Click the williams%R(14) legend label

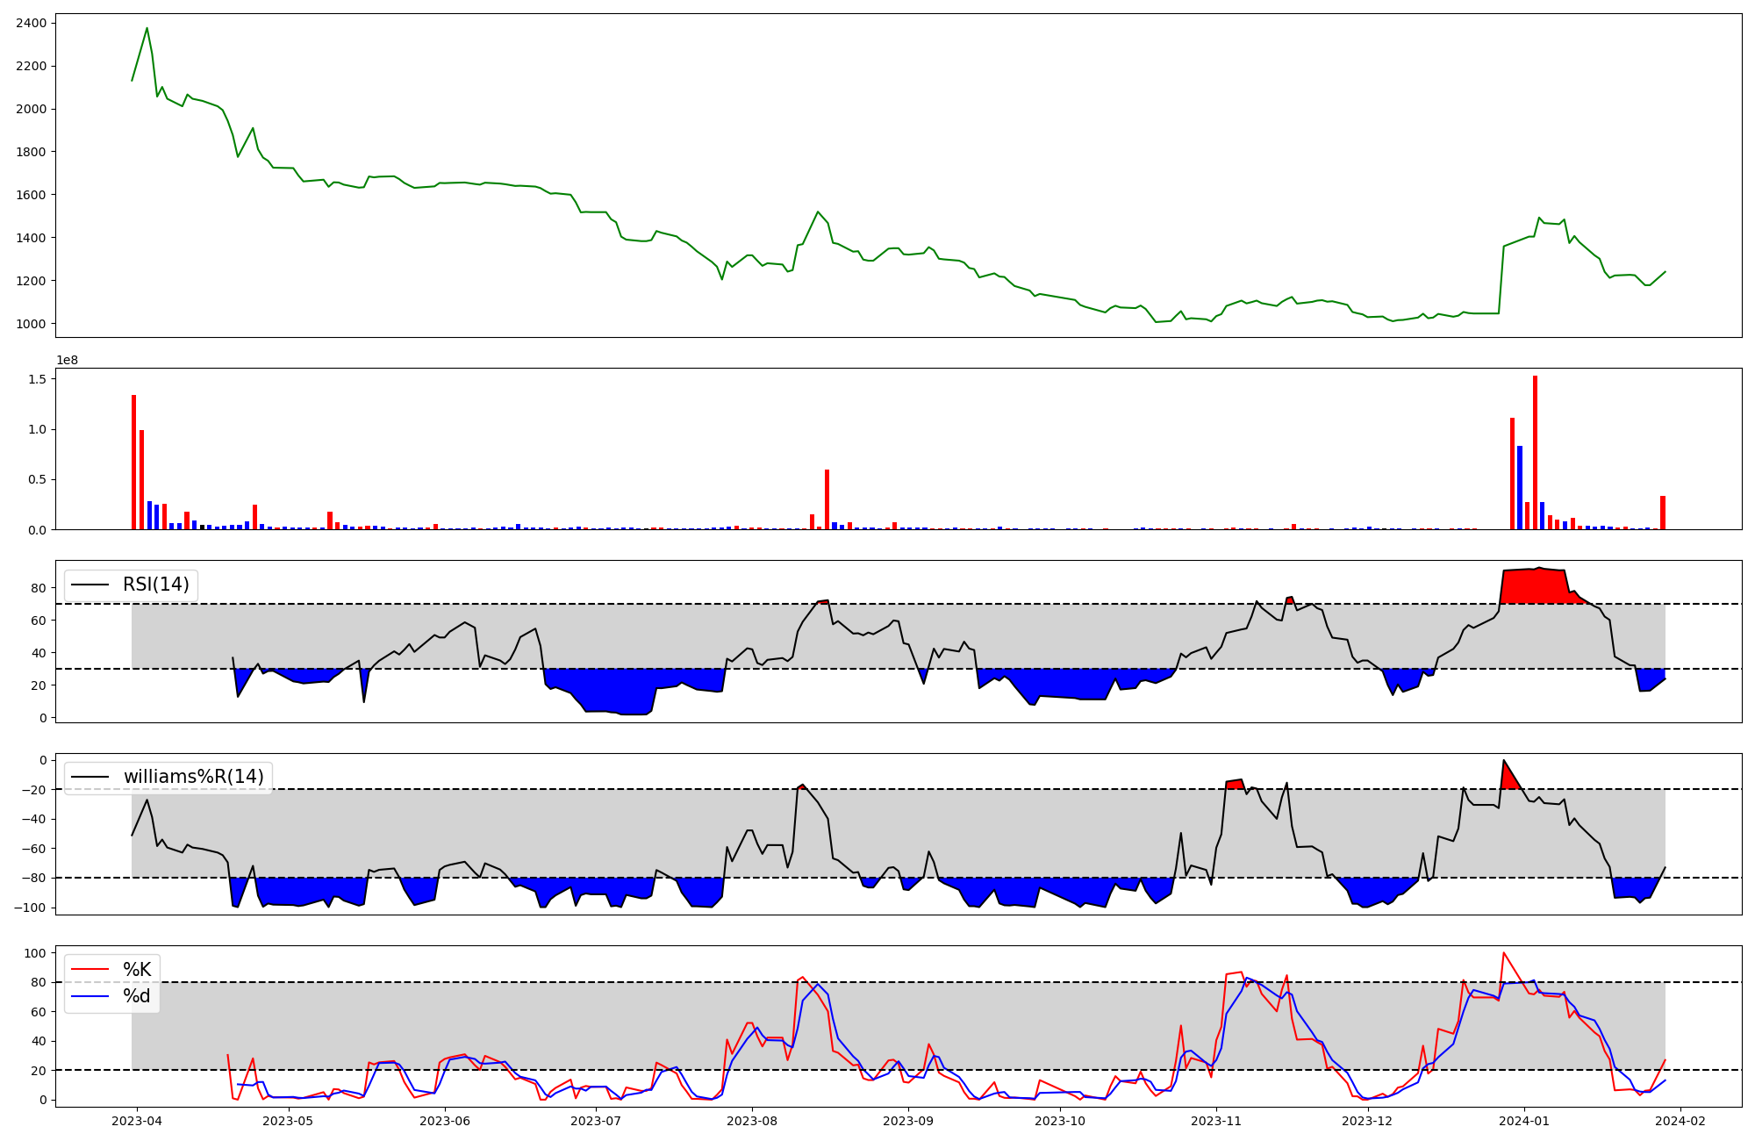click(193, 777)
